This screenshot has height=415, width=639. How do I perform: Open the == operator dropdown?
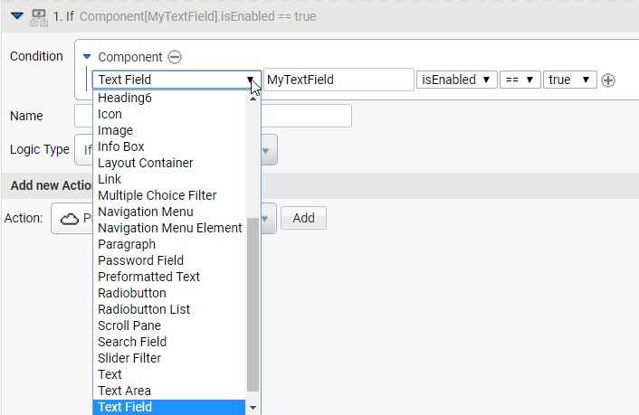click(x=520, y=80)
